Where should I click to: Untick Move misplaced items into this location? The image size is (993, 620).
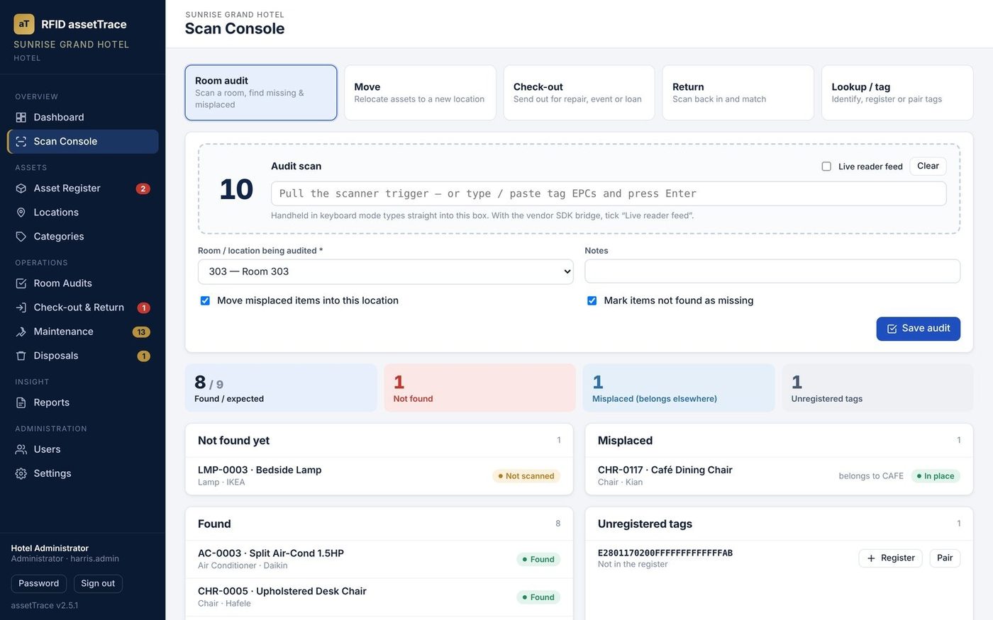coord(205,300)
